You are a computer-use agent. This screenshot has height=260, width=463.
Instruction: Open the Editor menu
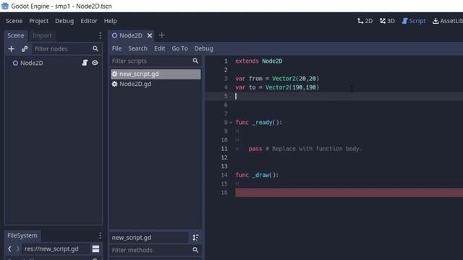pos(89,21)
